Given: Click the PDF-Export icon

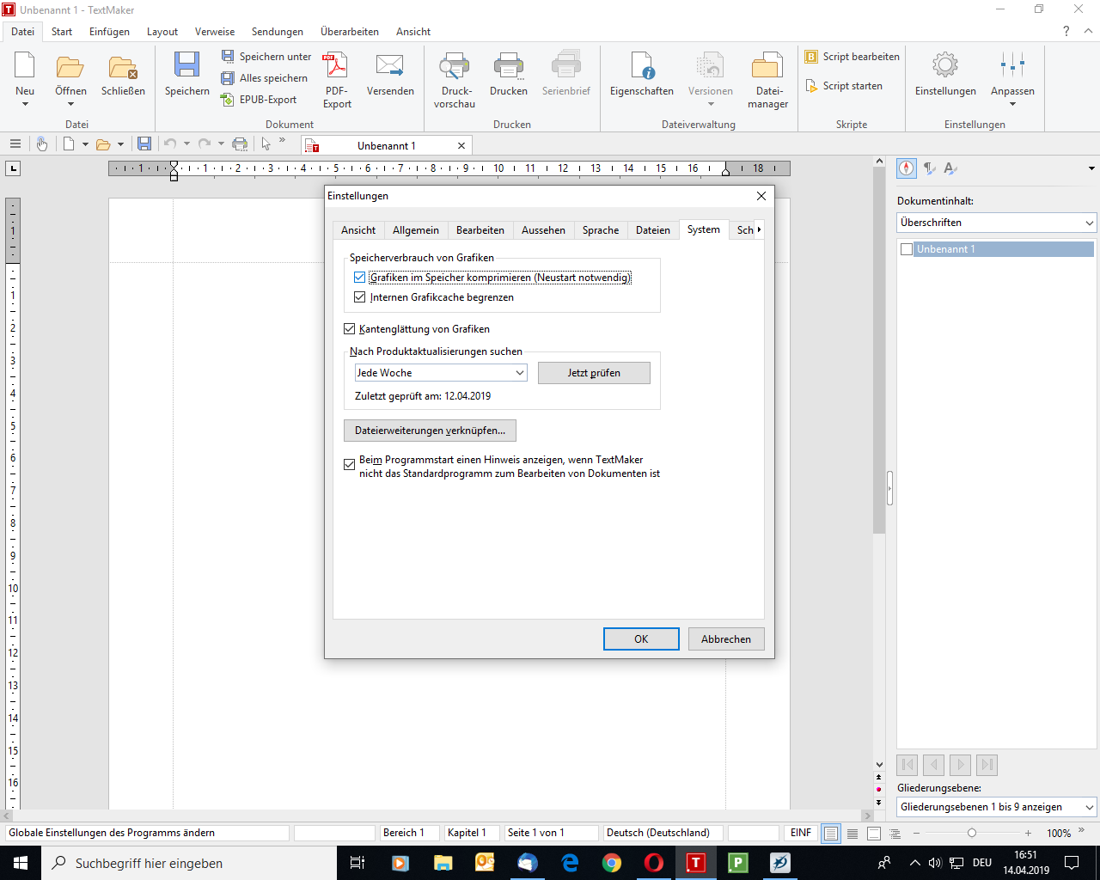Looking at the screenshot, I should tap(335, 65).
